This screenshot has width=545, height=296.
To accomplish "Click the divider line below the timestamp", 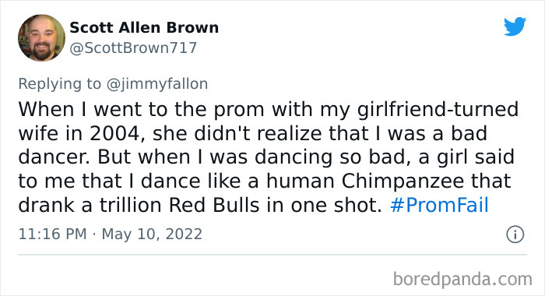I will [272, 255].
